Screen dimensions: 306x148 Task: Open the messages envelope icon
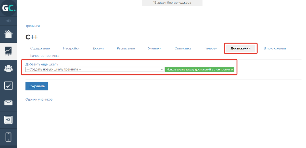point(8,103)
